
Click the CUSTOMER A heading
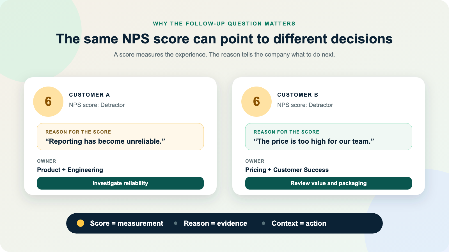pos(90,95)
